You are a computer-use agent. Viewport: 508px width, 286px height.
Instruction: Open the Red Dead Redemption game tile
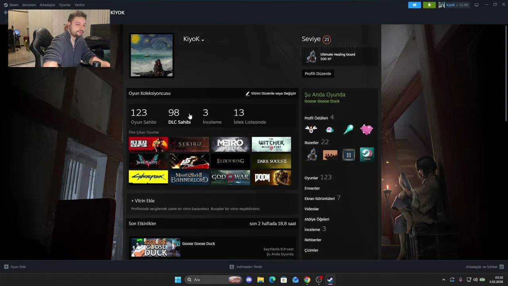(148, 144)
